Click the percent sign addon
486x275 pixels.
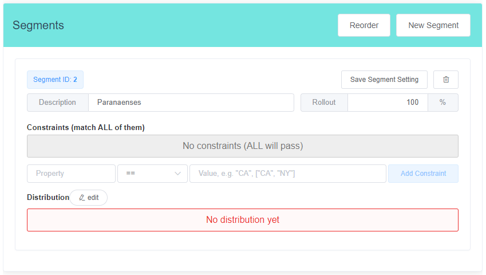tap(443, 103)
